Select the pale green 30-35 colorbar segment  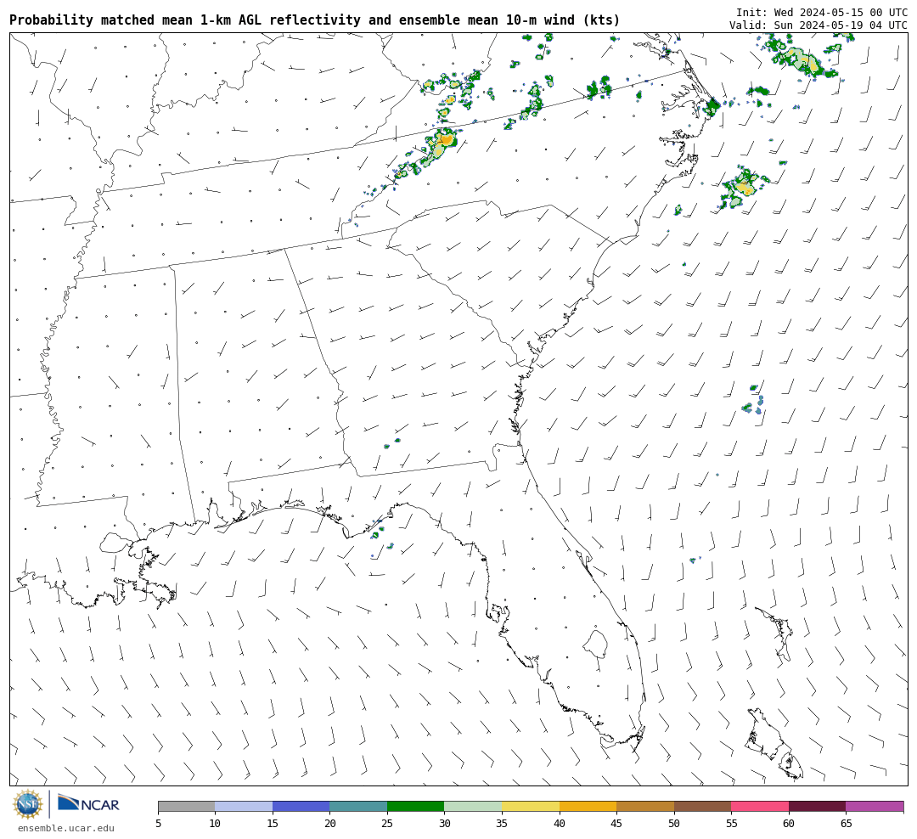click(x=473, y=807)
